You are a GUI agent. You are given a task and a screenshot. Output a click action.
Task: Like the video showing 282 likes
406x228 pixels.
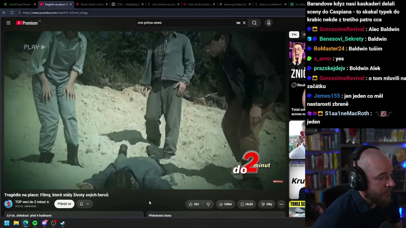coord(194,204)
